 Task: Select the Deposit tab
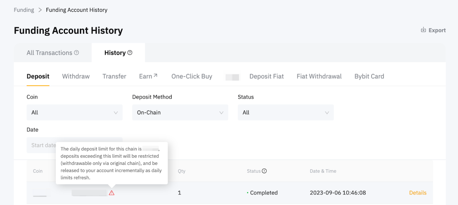pyautogui.click(x=38, y=76)
